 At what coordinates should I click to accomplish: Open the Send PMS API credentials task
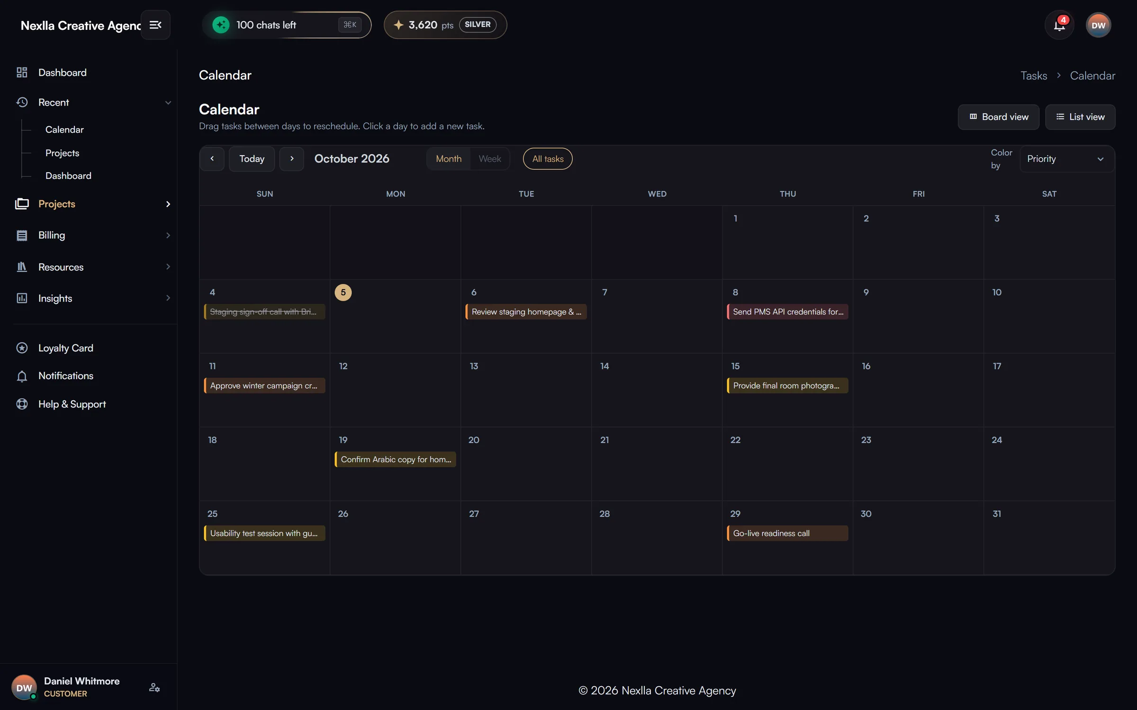pyautogui.click(x=787, y=312)
